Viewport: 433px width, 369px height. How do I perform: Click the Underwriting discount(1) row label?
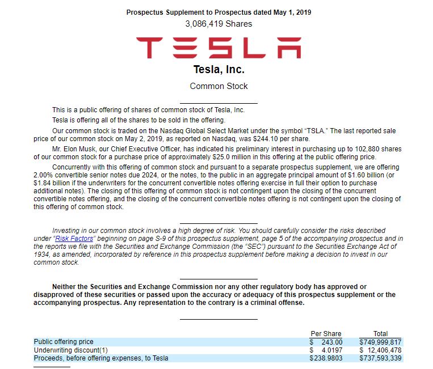71,350
